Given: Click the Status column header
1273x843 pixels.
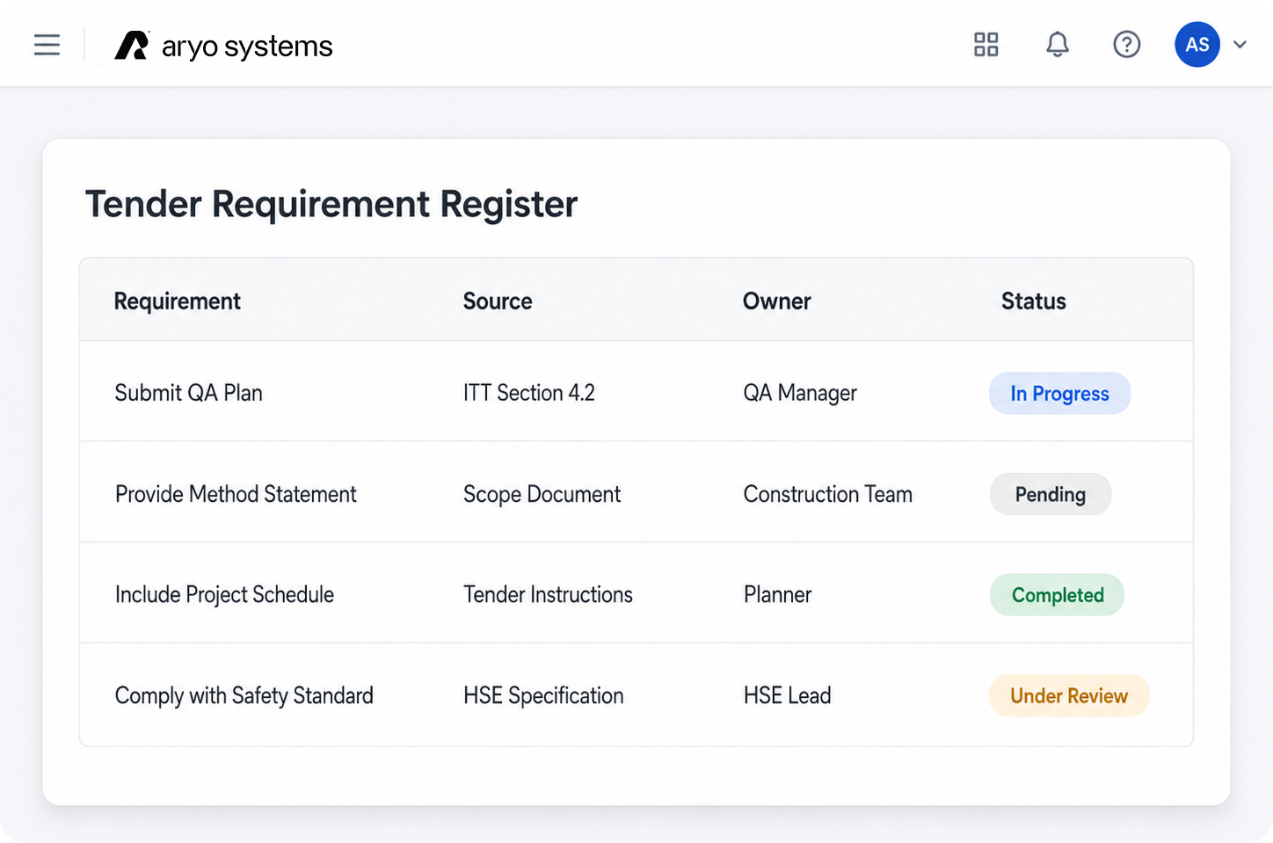Looking at the screenshot, I should (1034, 302).
